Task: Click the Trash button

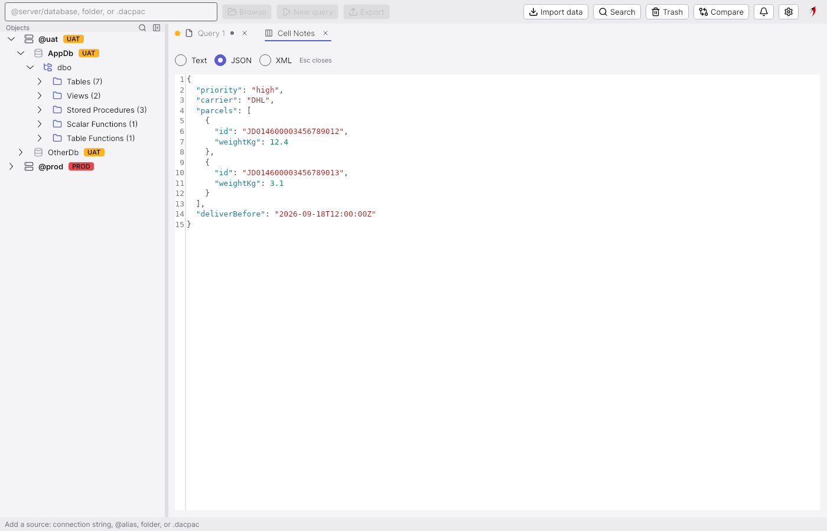Action: 667,12
